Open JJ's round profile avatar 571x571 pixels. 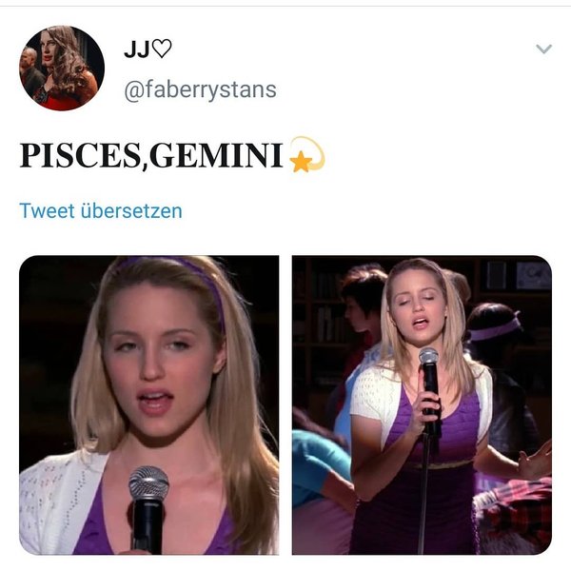click(x=62, y=69)
